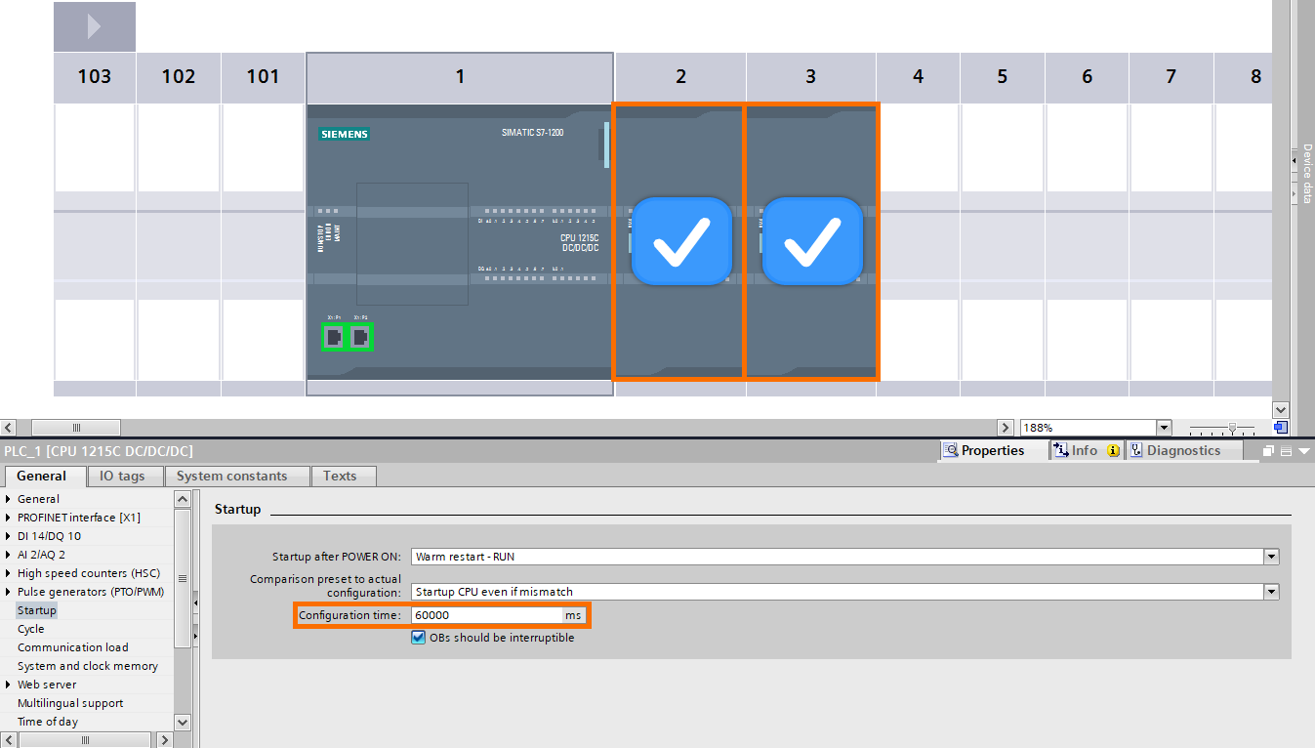
Task: Select Communication load in navigation tree
Action: click(x=73, y=647)
